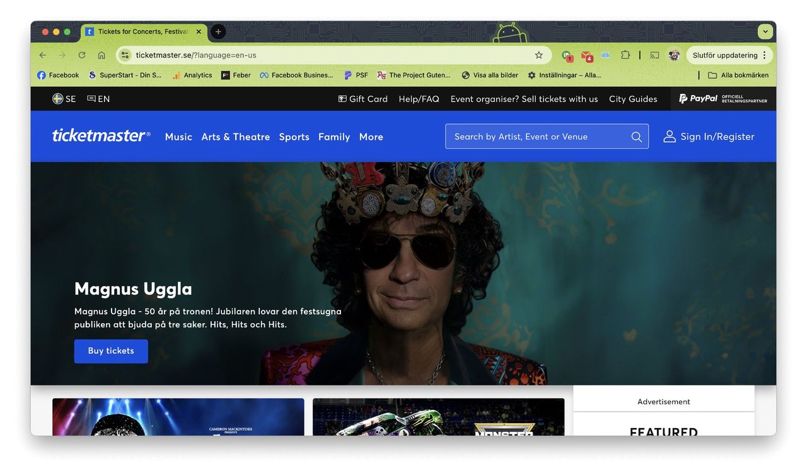
Task: Select the Sign In/Register person icon
Action: point(669,136)
